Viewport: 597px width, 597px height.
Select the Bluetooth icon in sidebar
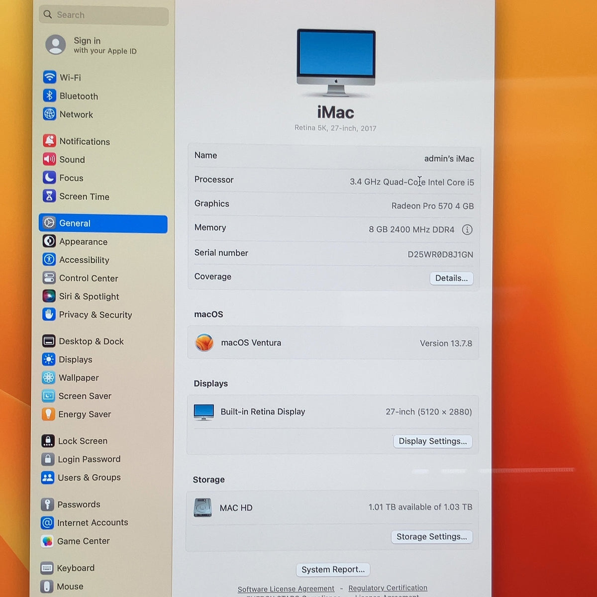click(49, 96)
